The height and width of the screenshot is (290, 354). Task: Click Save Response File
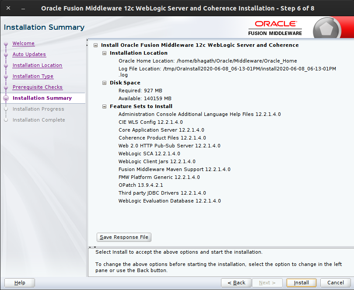124,237
